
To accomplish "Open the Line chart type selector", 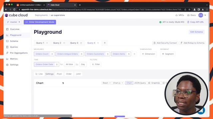I will pos(39,74).
